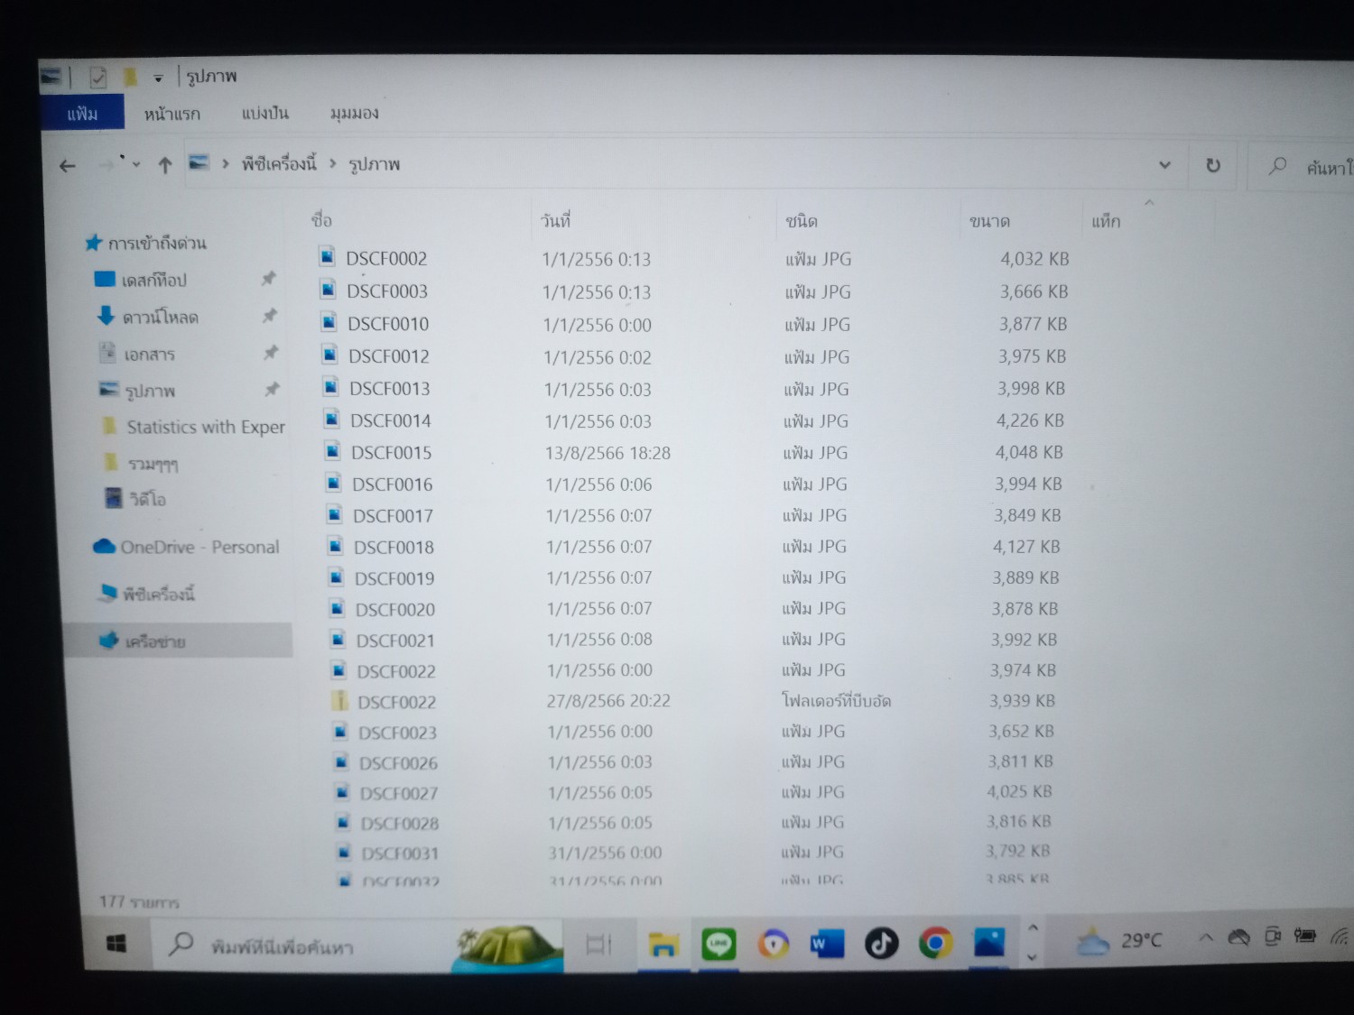Sort by the วันที่ column header

[x=555, y=220]
